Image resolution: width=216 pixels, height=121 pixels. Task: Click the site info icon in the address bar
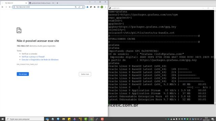pyautogui.click(x=14, y=7)
